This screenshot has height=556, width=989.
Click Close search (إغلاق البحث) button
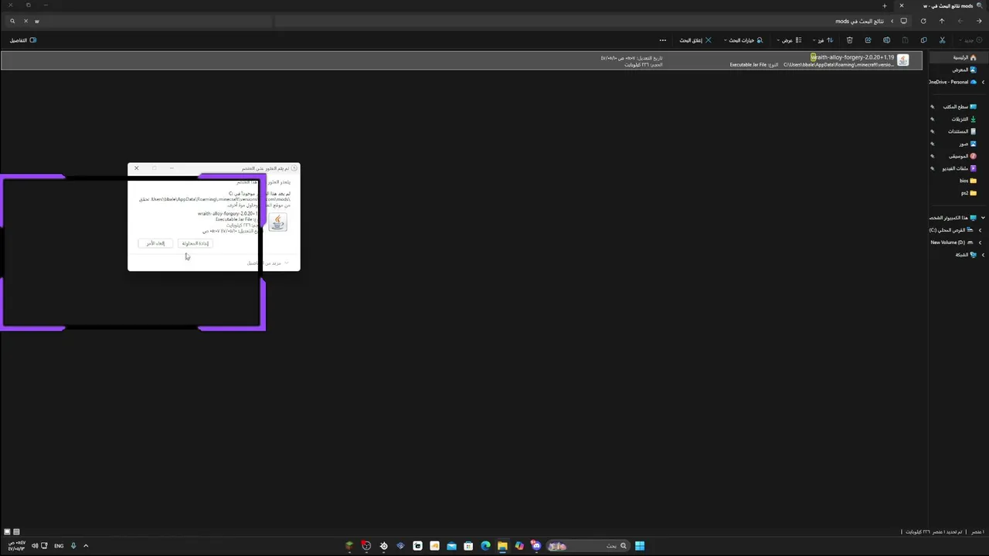pyautogui.click(x=695, y=40)
